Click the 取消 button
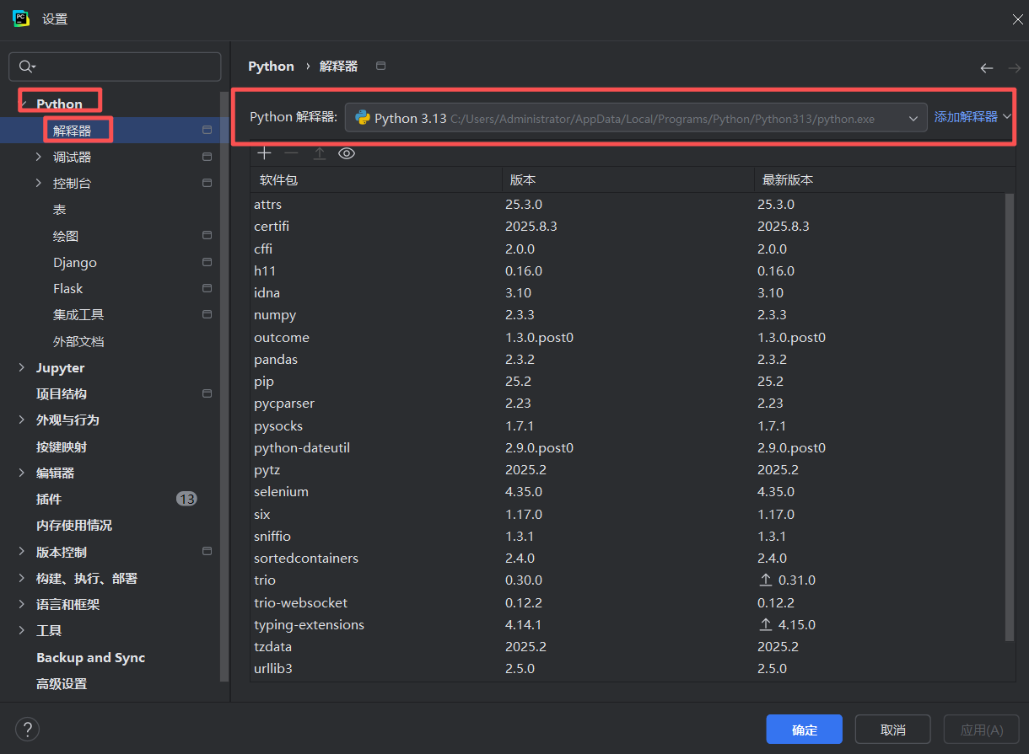 click(x=892, y=730)
